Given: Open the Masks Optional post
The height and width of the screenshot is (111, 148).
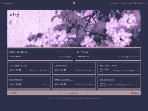Looking at the screenshot, I should (18, 52).
